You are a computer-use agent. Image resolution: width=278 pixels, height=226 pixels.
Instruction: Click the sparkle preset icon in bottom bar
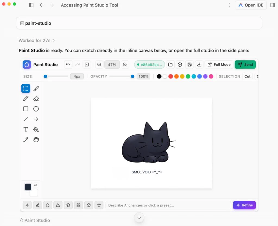[27, 205]
